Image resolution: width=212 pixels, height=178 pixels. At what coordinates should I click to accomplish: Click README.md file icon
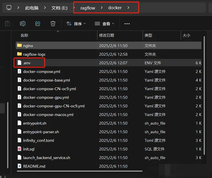pyautogui.click(x=19, y=166)
